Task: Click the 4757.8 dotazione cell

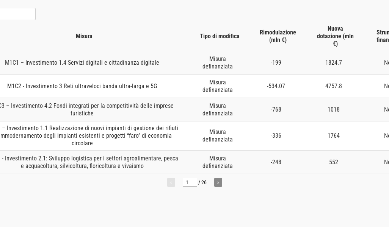Action: click(x=334, y=86)
